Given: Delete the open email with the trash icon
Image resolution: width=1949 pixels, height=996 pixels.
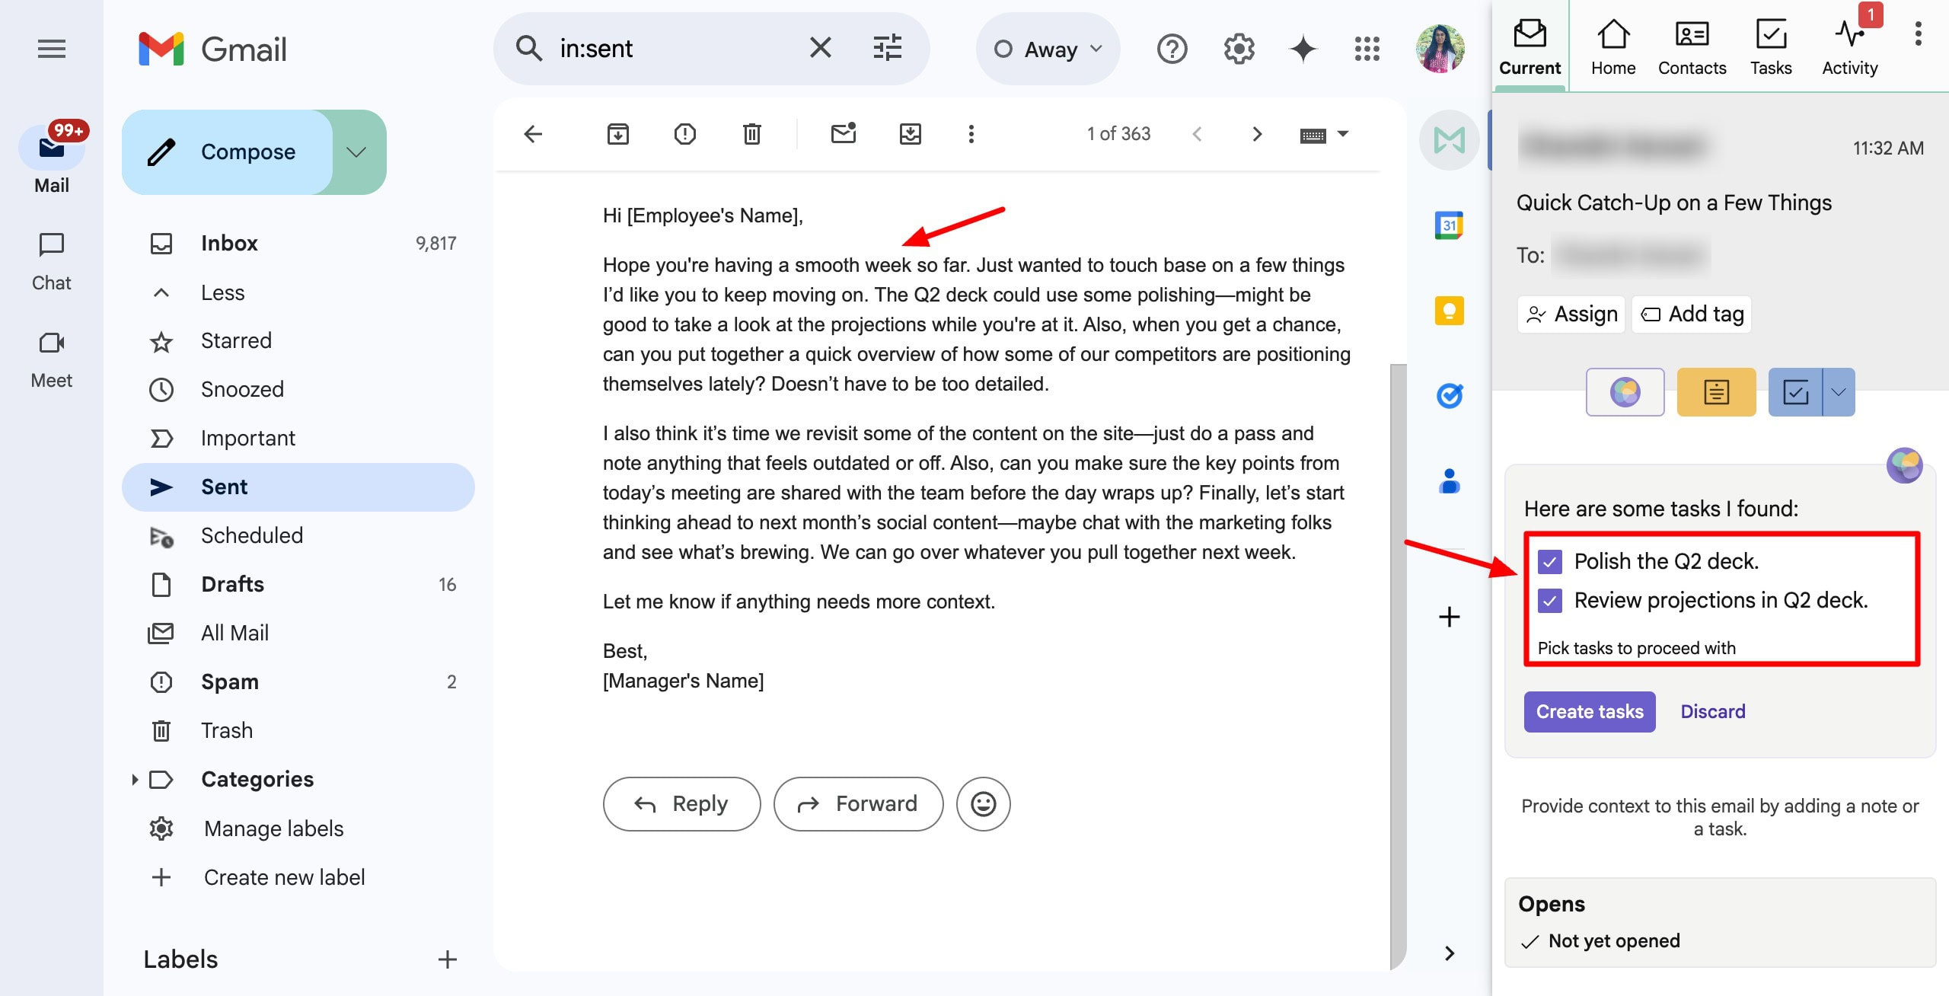Looking at the screenshot, I should pos(751,134).
